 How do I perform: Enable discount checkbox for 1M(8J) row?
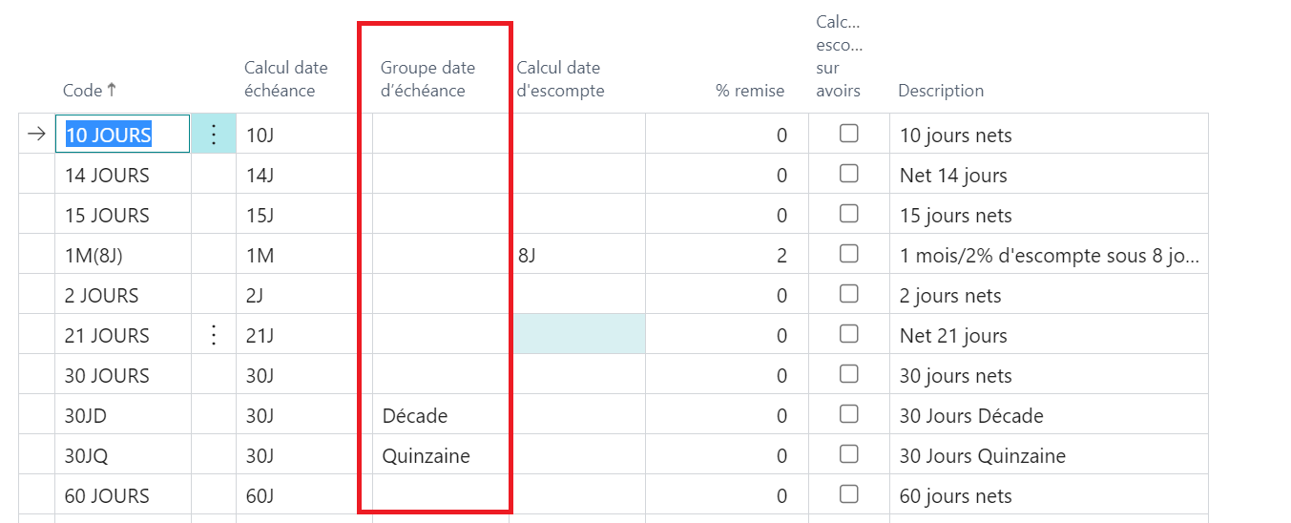coord(848,254)
